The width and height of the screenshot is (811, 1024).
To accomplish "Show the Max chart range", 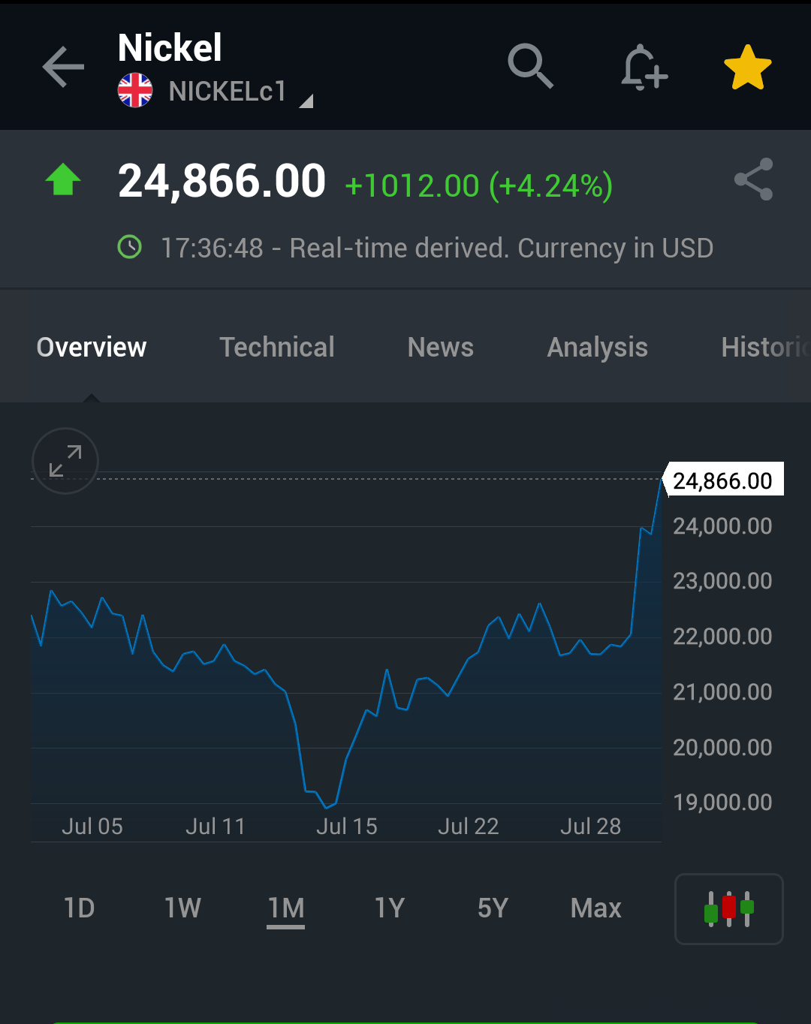I will pos(596,908).
